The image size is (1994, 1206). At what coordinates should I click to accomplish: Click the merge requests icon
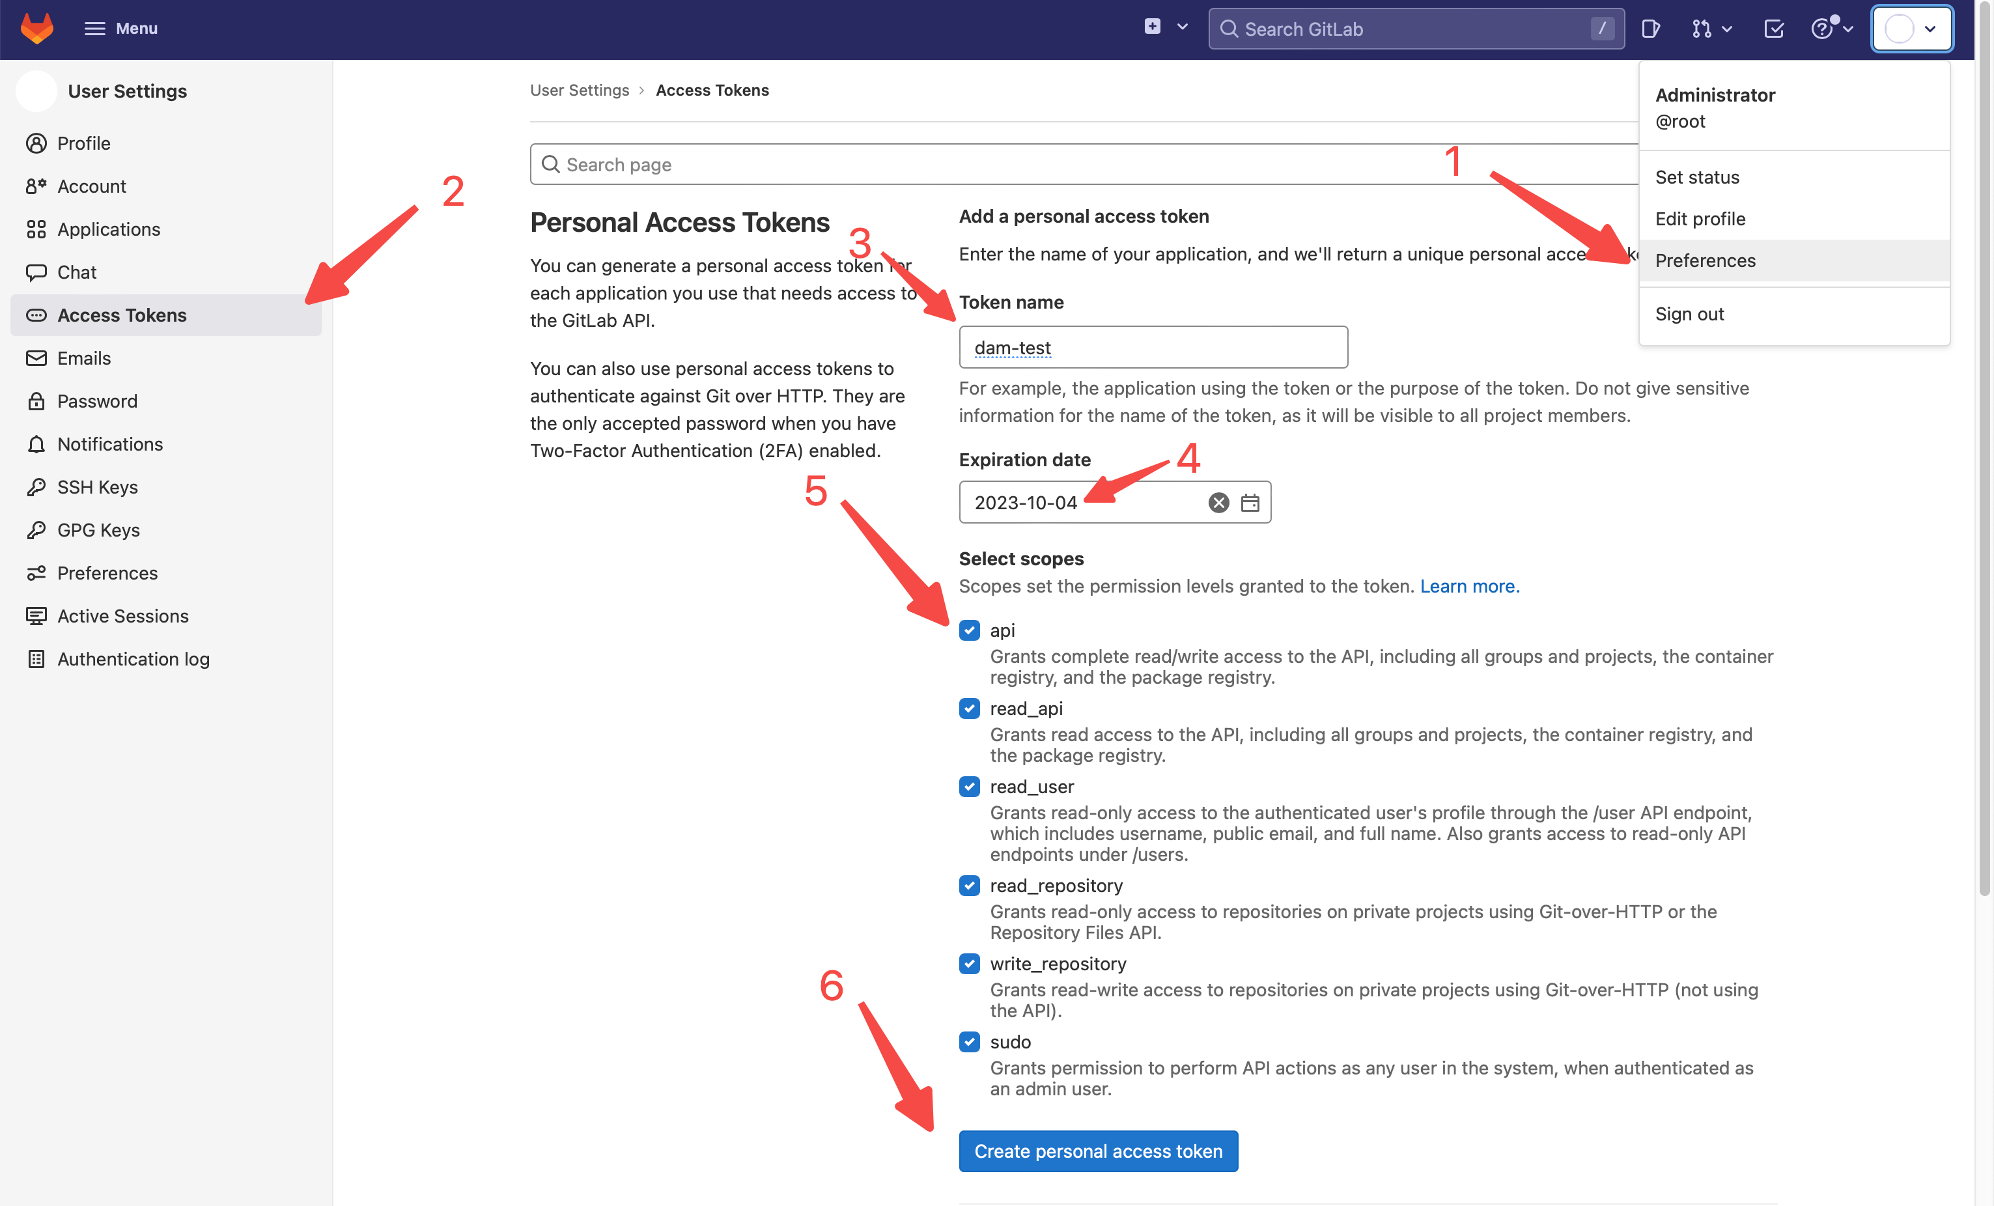tap(1701, 29)
